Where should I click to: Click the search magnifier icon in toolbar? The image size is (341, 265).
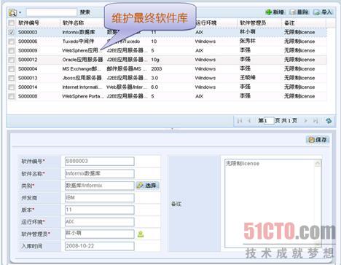coord(12,12)
